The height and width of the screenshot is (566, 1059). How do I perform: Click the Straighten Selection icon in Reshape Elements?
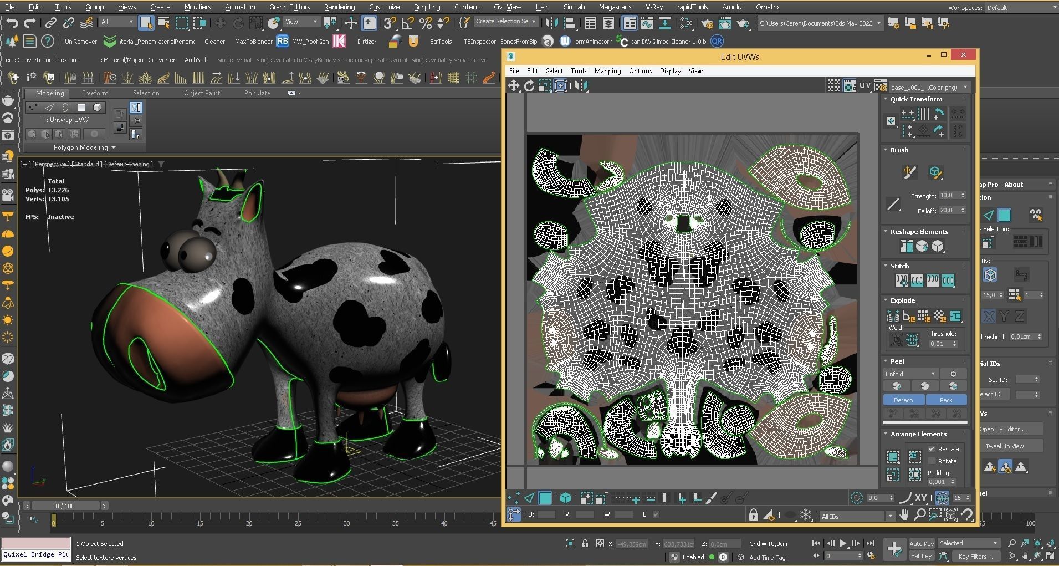(907, 246)
